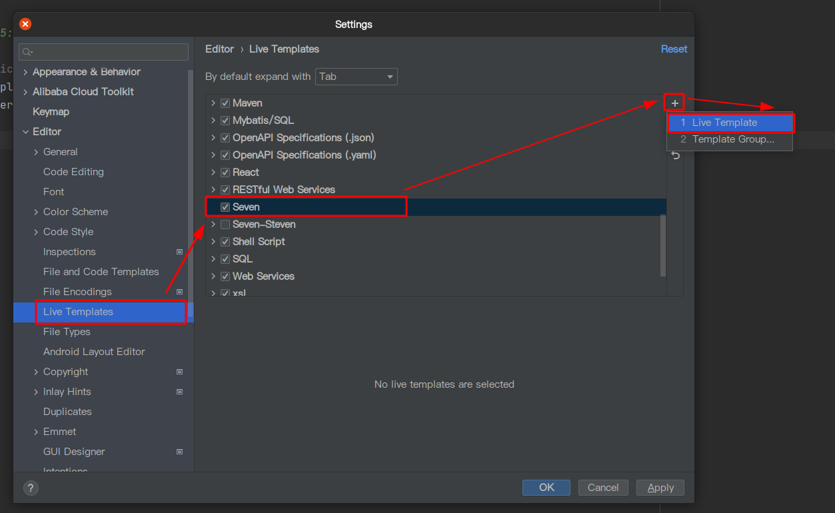This screenshot has width=835, height=513.
Task: Select the Web Services template group row
Action: 436,276
